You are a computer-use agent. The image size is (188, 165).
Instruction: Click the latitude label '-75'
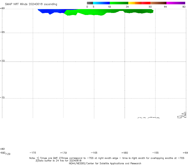[2, 98]
